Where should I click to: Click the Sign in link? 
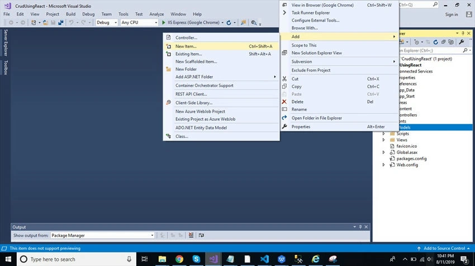(x=452, y=14)
